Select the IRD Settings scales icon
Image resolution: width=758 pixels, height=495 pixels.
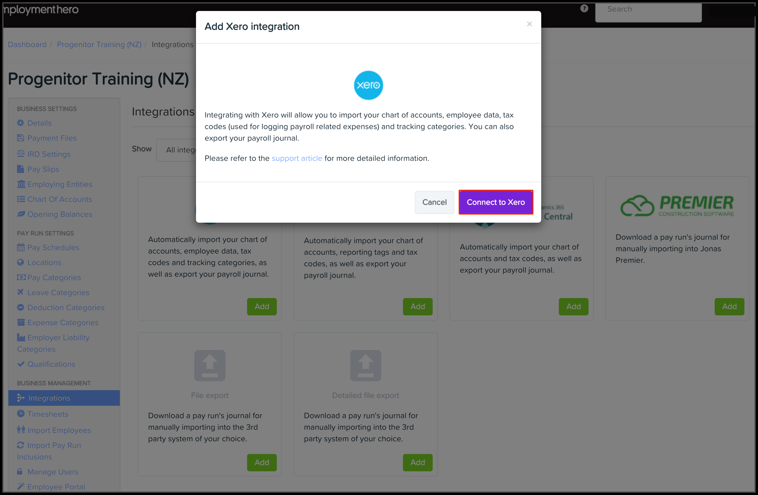21,154
